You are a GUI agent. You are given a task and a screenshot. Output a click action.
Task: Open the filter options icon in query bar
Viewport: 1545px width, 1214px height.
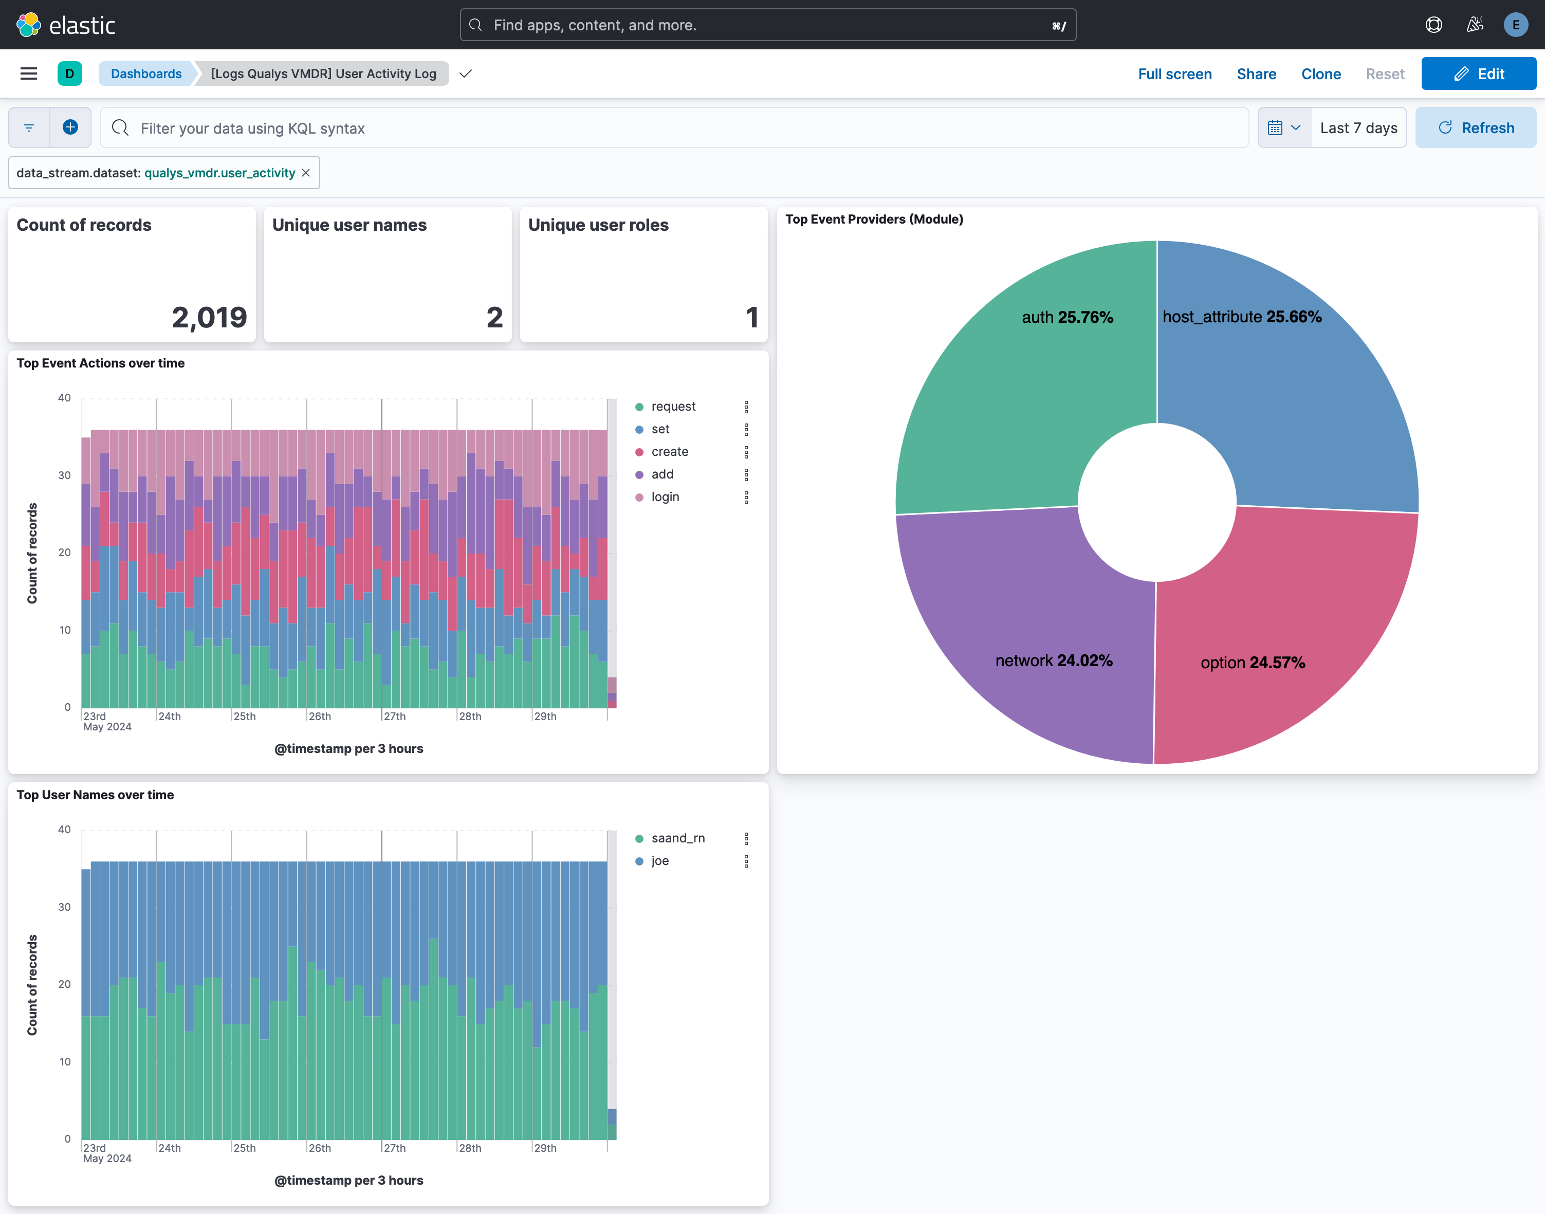[28, 127]
